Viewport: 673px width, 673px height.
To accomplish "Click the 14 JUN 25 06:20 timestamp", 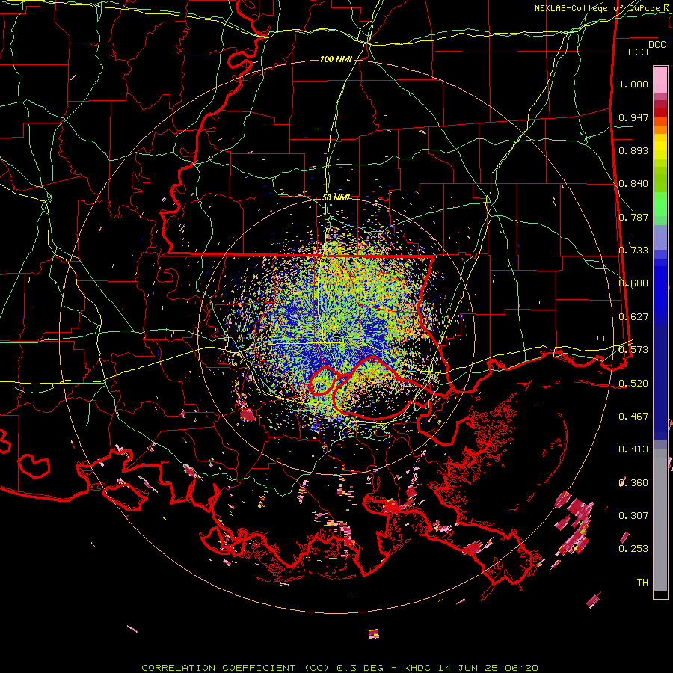I will click(x=488, y=668).
